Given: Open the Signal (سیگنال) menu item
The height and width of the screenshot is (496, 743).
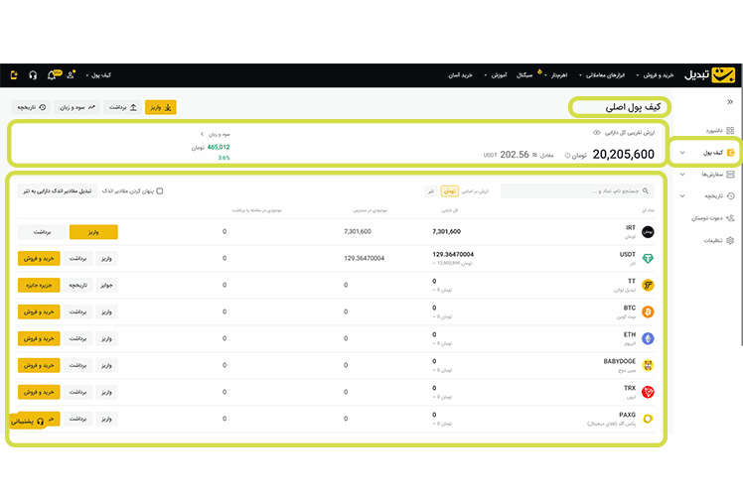Looking at the screenshot, I should click(x=528, y=75).
